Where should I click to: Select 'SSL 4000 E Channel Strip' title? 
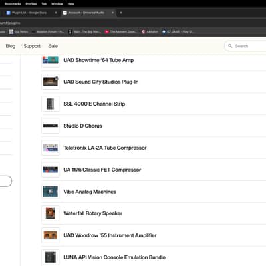pos(94,104)
